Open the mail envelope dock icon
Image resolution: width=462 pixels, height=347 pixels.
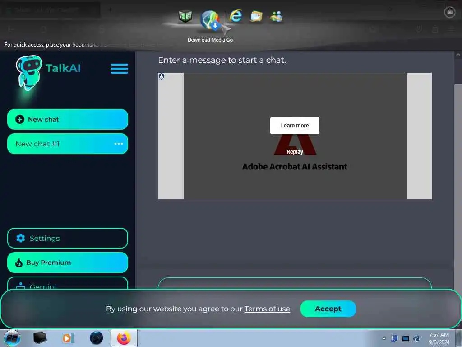pyautogui.click(x=256, y=17)
